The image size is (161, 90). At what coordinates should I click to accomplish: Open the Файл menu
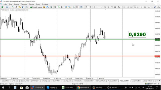(5, 4)
